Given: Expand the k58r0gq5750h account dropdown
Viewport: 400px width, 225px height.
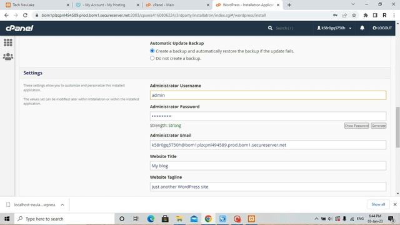Looking at the screenshot, I should click(x=334, y=27).
